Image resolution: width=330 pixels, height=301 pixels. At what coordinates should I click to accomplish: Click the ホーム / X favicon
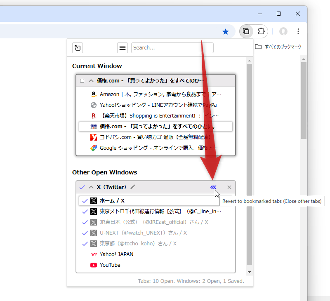(x=94, y=201)
